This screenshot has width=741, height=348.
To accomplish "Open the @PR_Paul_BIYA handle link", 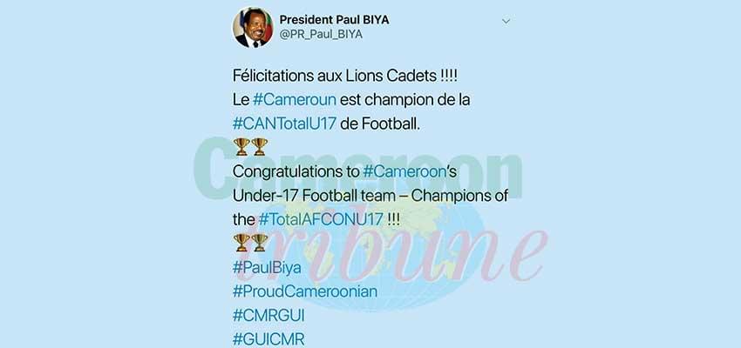I will click(x=321, y=35).
